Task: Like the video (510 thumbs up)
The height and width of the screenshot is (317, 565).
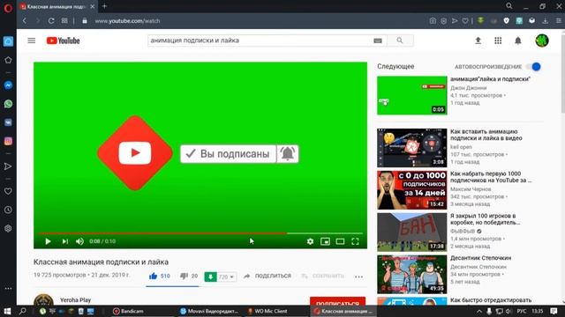Action: (x=159, y=276)
